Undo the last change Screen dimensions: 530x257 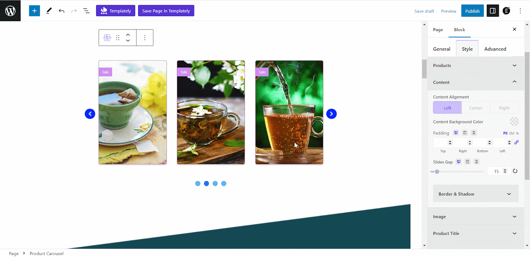[62, 11]
